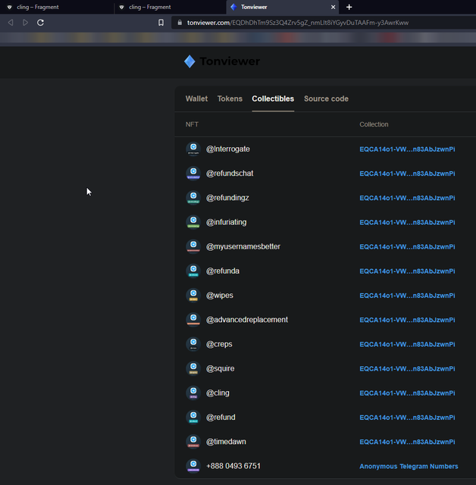Click the @refundingz NFT avatar icon

point(193,198)
